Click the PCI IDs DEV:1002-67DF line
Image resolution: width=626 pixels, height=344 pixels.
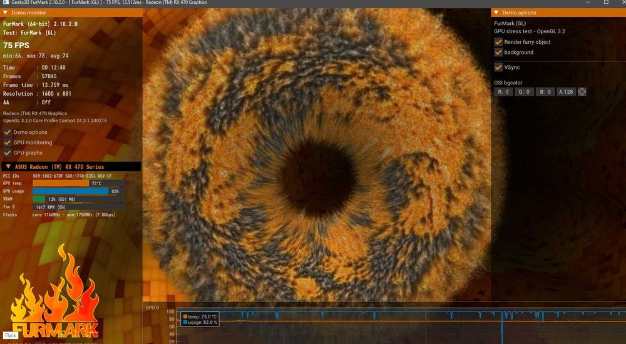click(x=58, y=176)
